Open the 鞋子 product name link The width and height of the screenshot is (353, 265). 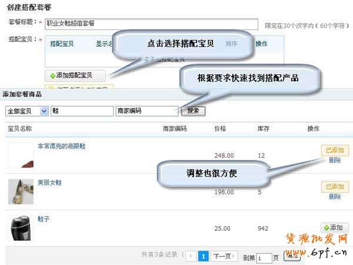[x=44, y=218]
